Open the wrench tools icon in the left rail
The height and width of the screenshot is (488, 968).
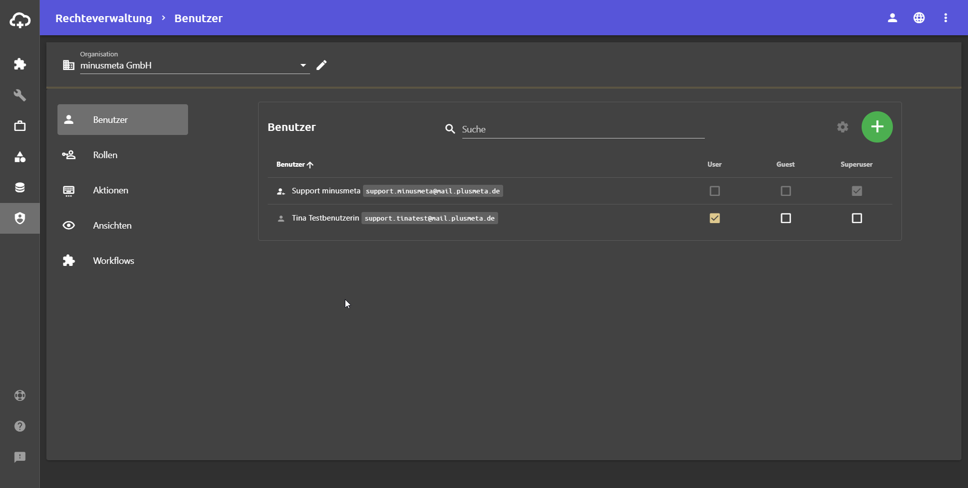(20, 95)
